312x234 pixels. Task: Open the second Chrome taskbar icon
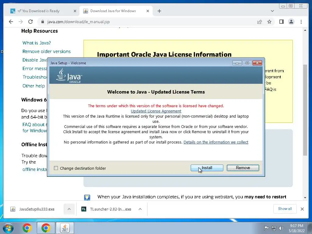click(46, 228)
